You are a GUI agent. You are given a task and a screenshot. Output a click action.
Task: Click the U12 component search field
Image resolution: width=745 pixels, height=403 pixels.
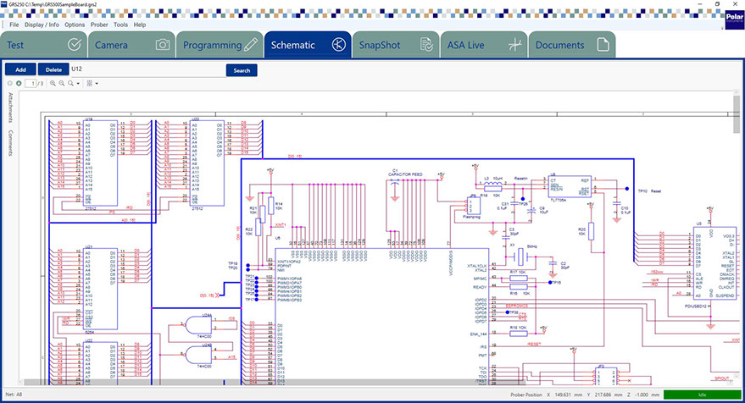pos(144,69)
